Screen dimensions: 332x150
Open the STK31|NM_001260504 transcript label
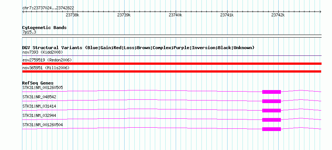click(43, 125)
